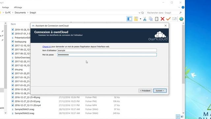Toggle the navigation pane icon in Explorer toolbar
Screen dimensions: 211x119
coord(130,19)
